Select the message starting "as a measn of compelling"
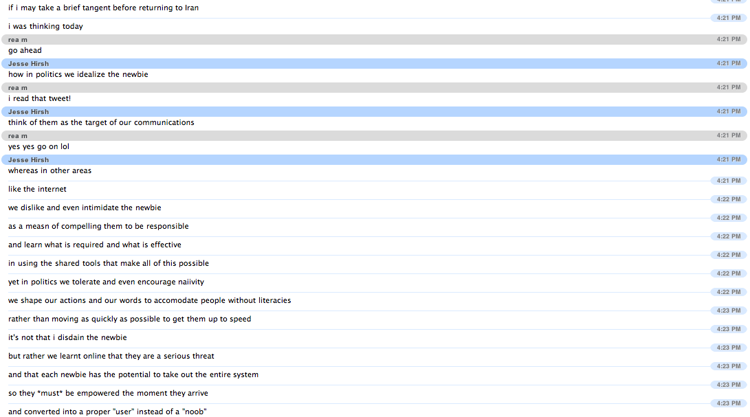The width and height of the screenshot is (750, 417). coord(98,227)
